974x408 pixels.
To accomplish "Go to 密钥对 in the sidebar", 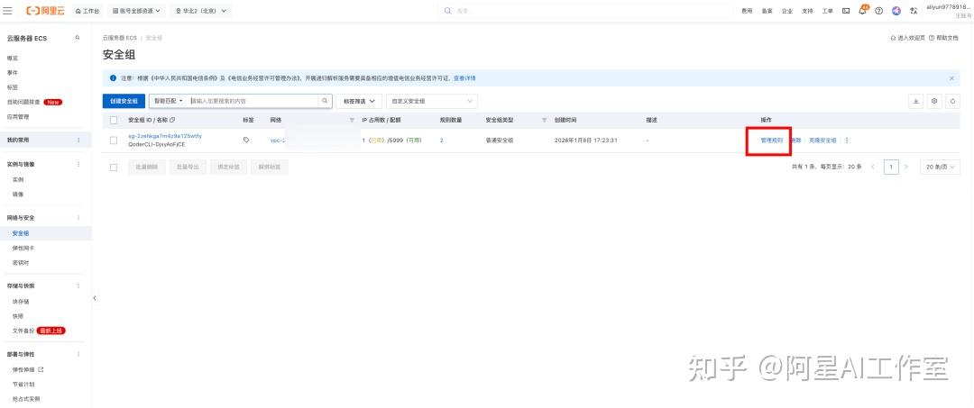I will pyautogui.click(x=21, y=263).
